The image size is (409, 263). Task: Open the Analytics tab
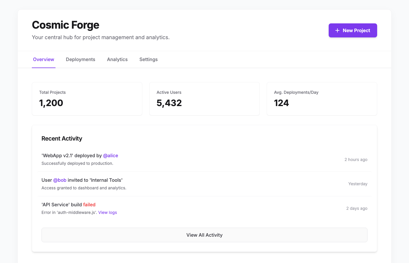pos(117,59)
